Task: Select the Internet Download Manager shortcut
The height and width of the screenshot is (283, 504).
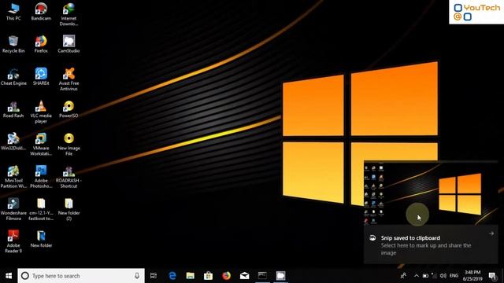Action: [69, 14]
